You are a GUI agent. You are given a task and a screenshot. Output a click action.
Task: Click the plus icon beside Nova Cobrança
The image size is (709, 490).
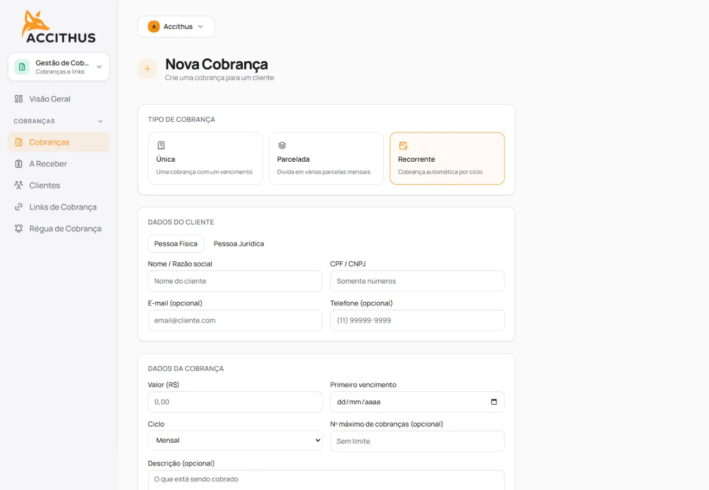click(x=147, y=69)
